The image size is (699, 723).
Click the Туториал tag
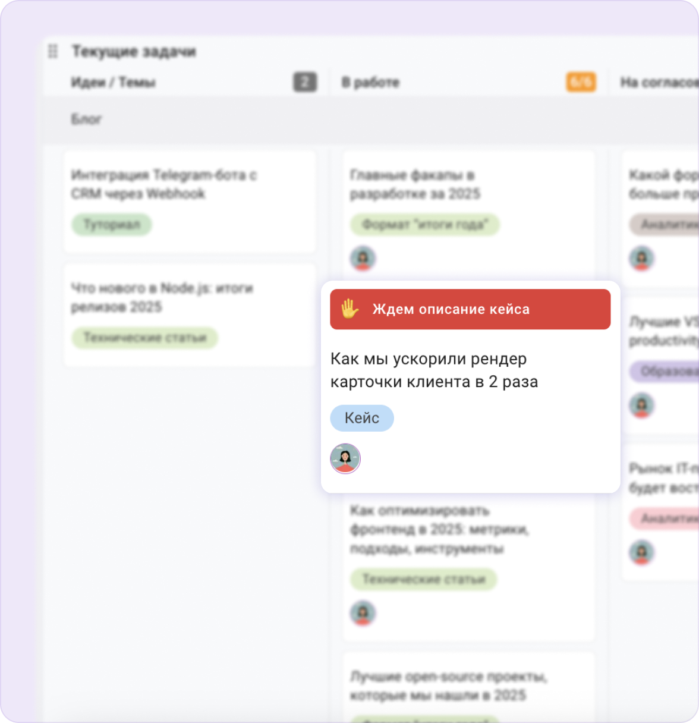pos(112,225)
